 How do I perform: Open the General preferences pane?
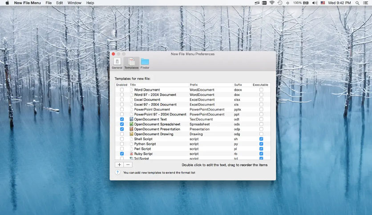click(117, 63)
